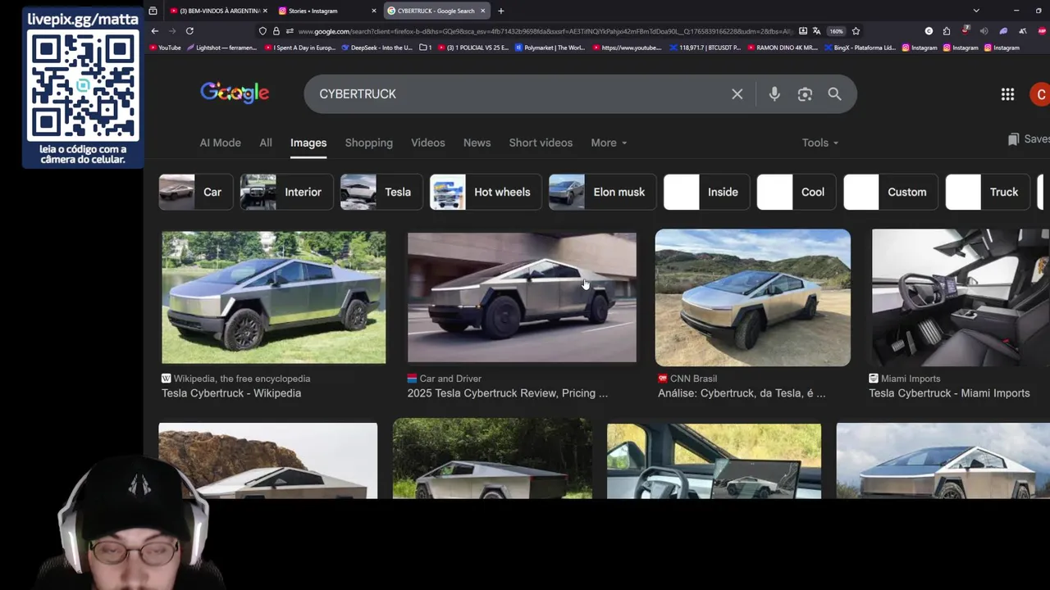1050x590 pixels.
Task: Click the tracking protection shield icon
Action: [x=262, y=31]
